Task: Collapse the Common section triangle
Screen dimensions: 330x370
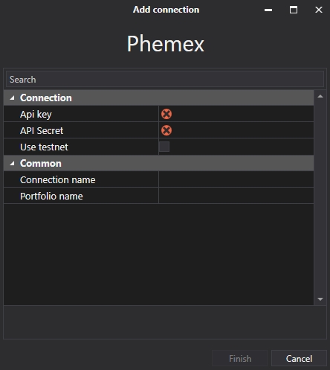Action: 12,164
